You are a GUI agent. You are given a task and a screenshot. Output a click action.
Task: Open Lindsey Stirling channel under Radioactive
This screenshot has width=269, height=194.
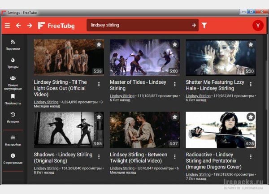pyautogui.click(x=198, y=174)
